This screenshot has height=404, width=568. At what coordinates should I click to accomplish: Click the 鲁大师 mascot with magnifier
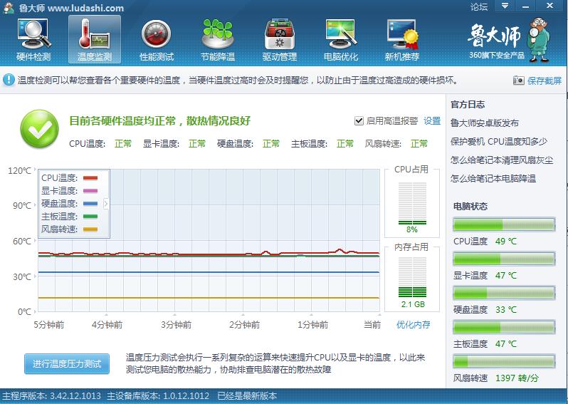click(x=540, y=41)
